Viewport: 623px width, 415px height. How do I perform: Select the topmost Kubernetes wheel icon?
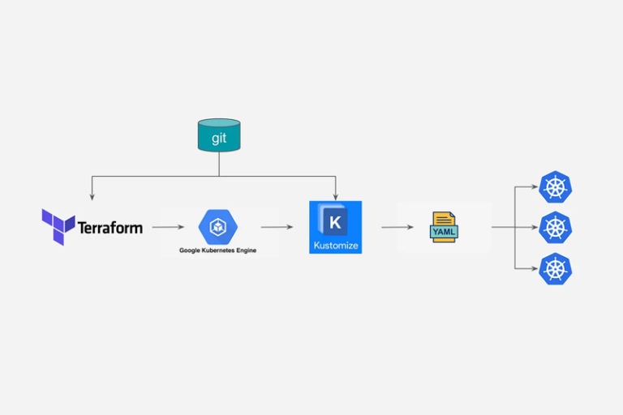[x=556, y=187]
